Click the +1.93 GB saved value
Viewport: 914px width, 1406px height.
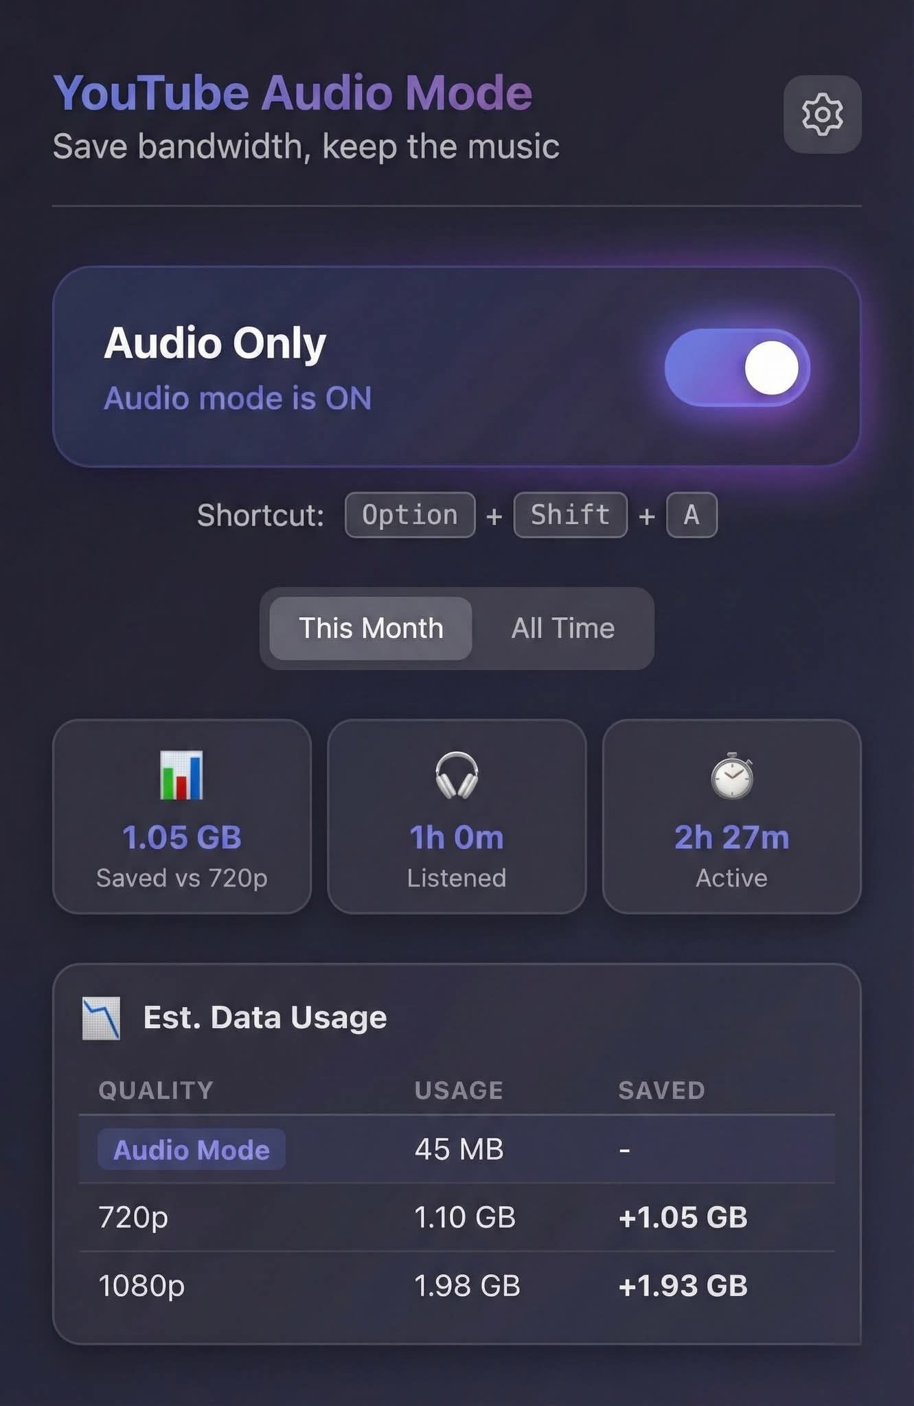pyautogui.click(x=683, y=1285)
